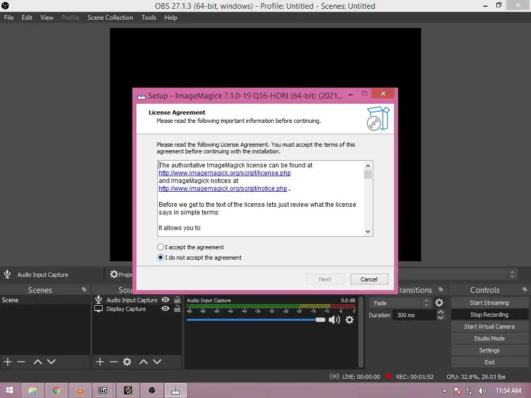Viewport: 531px width, 398px height.
Task: Open File Explorer from taskbar
Action: (33, 390)
